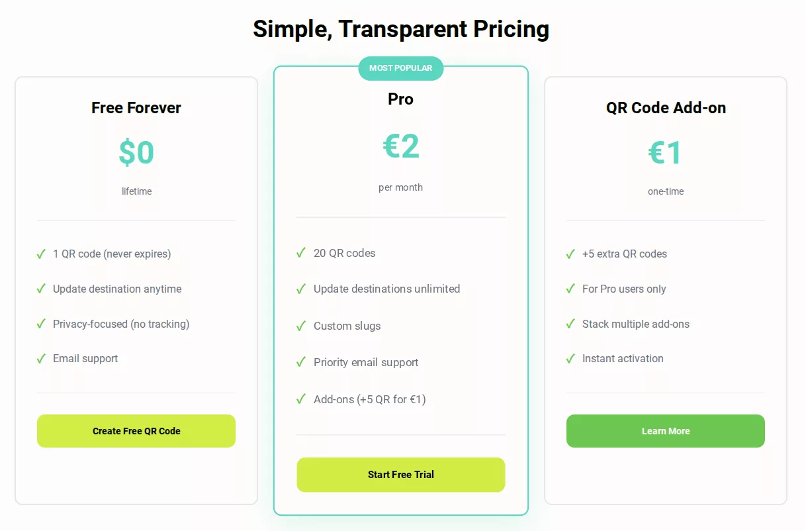
Task: Open the Learn More button
Action: (x=665, y=431)
